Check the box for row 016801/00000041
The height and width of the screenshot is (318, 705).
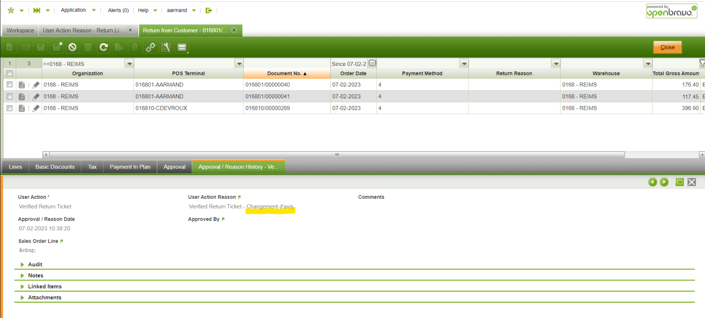click(9, 97)
